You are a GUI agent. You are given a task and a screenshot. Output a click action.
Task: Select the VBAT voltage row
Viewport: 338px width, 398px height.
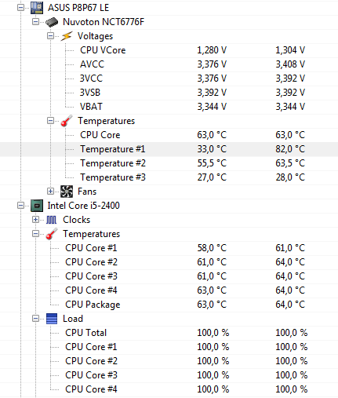pos(169,107)
